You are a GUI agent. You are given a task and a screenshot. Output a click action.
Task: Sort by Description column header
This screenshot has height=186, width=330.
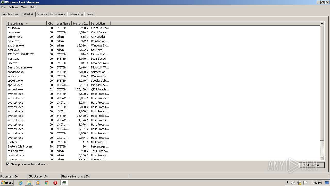click(100, 23)
